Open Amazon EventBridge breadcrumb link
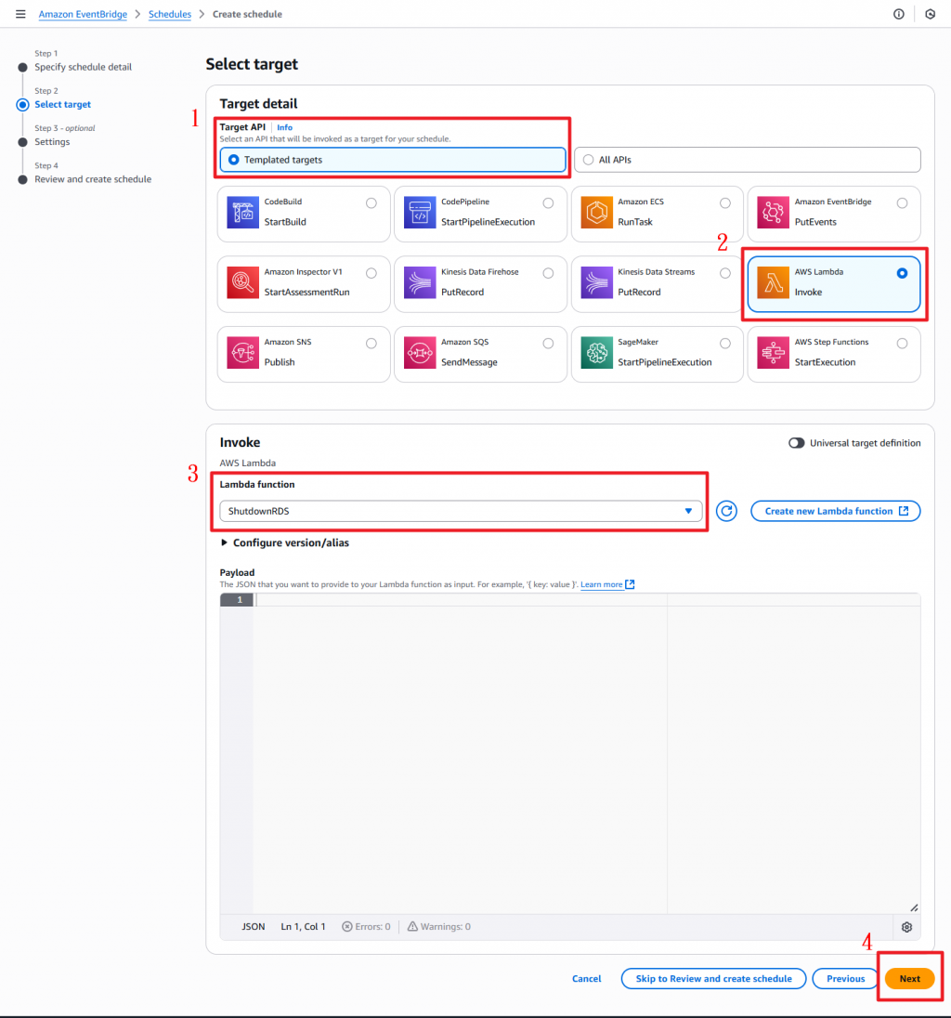This screenshot has height=1018, width=951. click(x=83, y=14)
